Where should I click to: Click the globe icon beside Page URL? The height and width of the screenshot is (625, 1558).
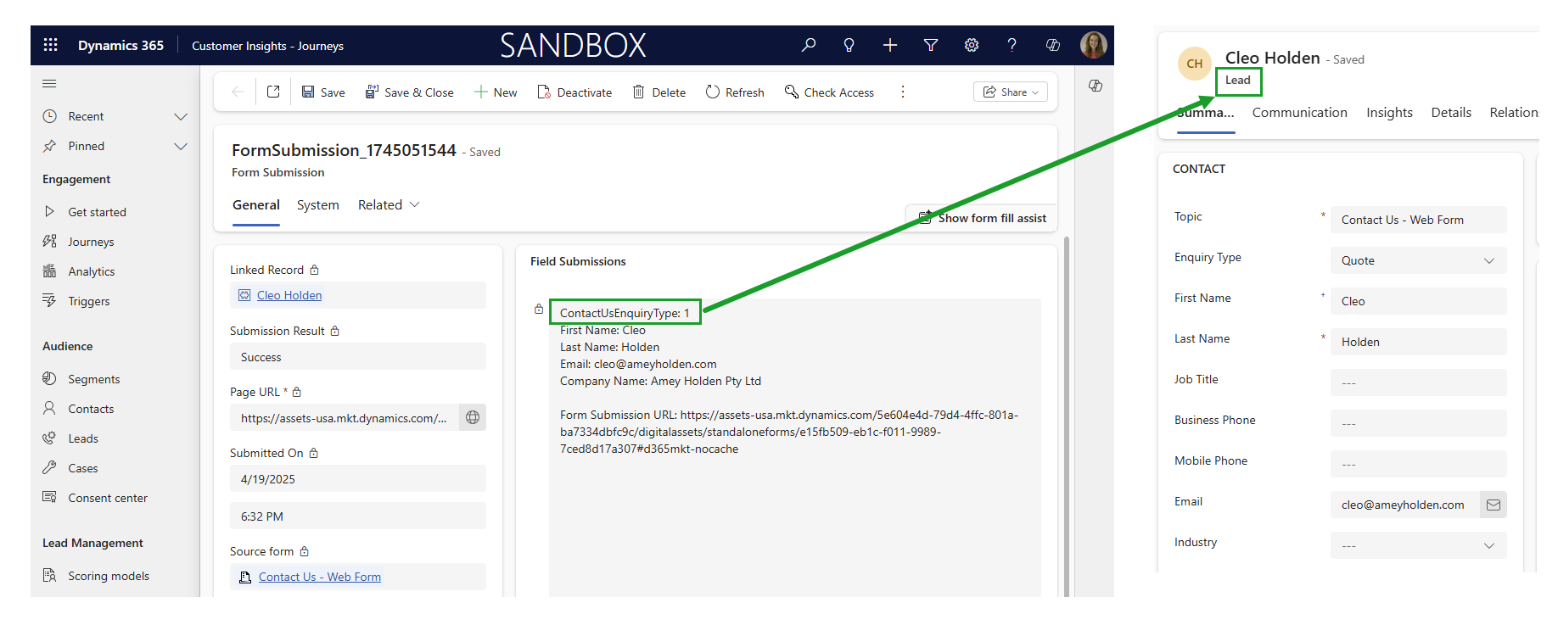tap(473, 417)
